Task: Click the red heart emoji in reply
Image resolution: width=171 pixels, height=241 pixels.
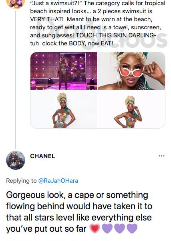Action: pos(95,229)
